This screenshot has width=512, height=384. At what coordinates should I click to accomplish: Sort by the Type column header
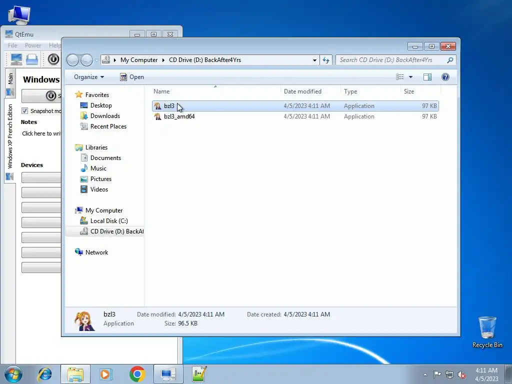pos(370,91)
